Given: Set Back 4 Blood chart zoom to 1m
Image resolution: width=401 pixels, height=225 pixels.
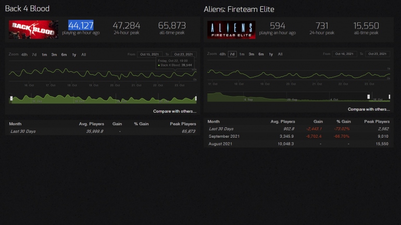Looking at the screenshot, I should pyautogui.click(x=44, y=55).
